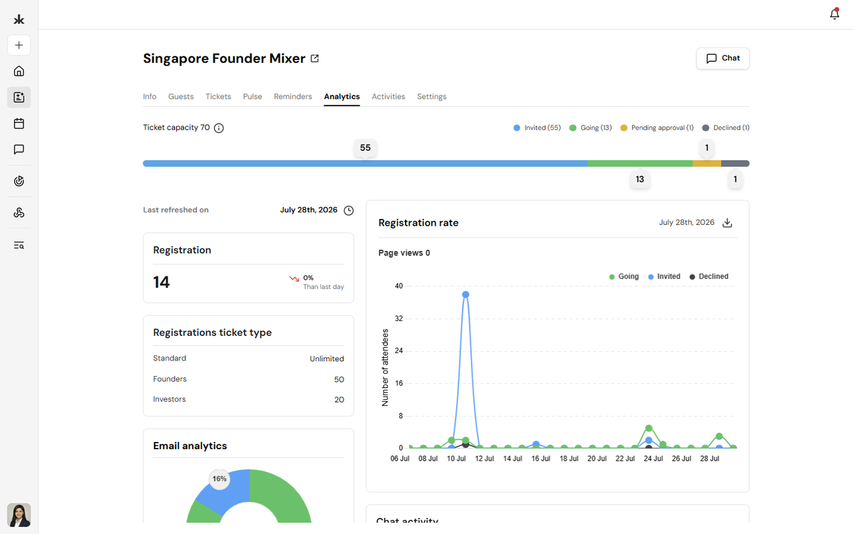Click the Standard ticket type row

[248, 358]
